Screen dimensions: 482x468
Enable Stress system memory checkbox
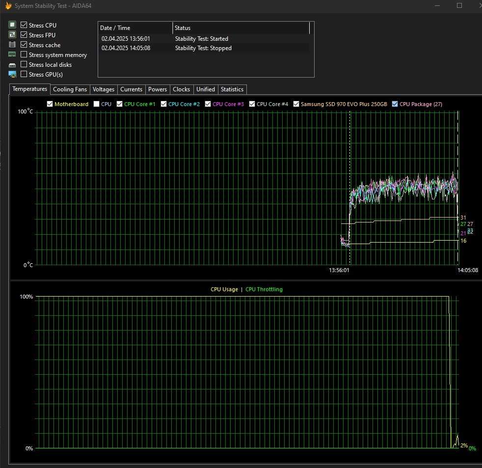tap(24, 54)
